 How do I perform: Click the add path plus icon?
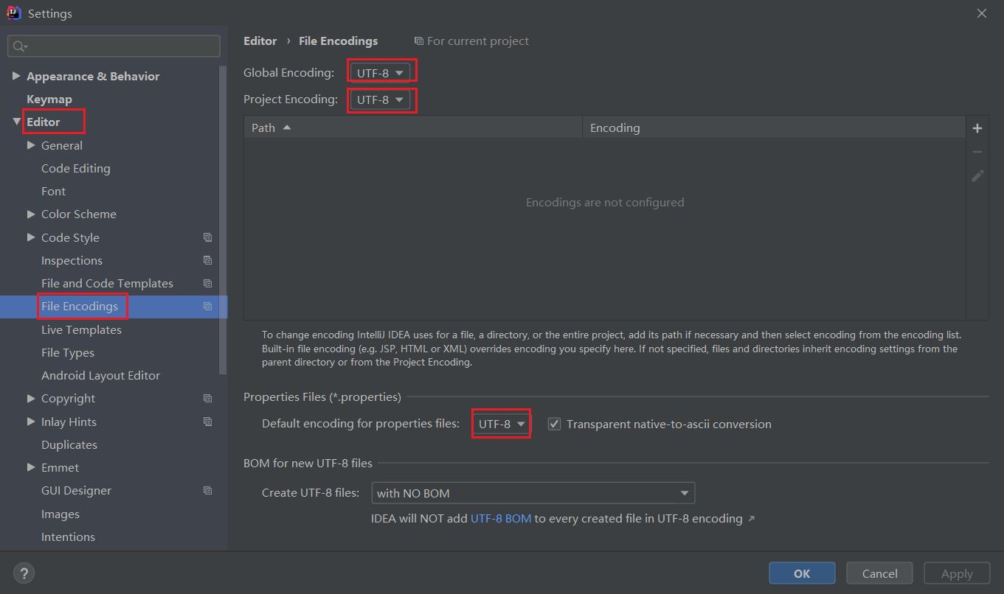(977, 128)
